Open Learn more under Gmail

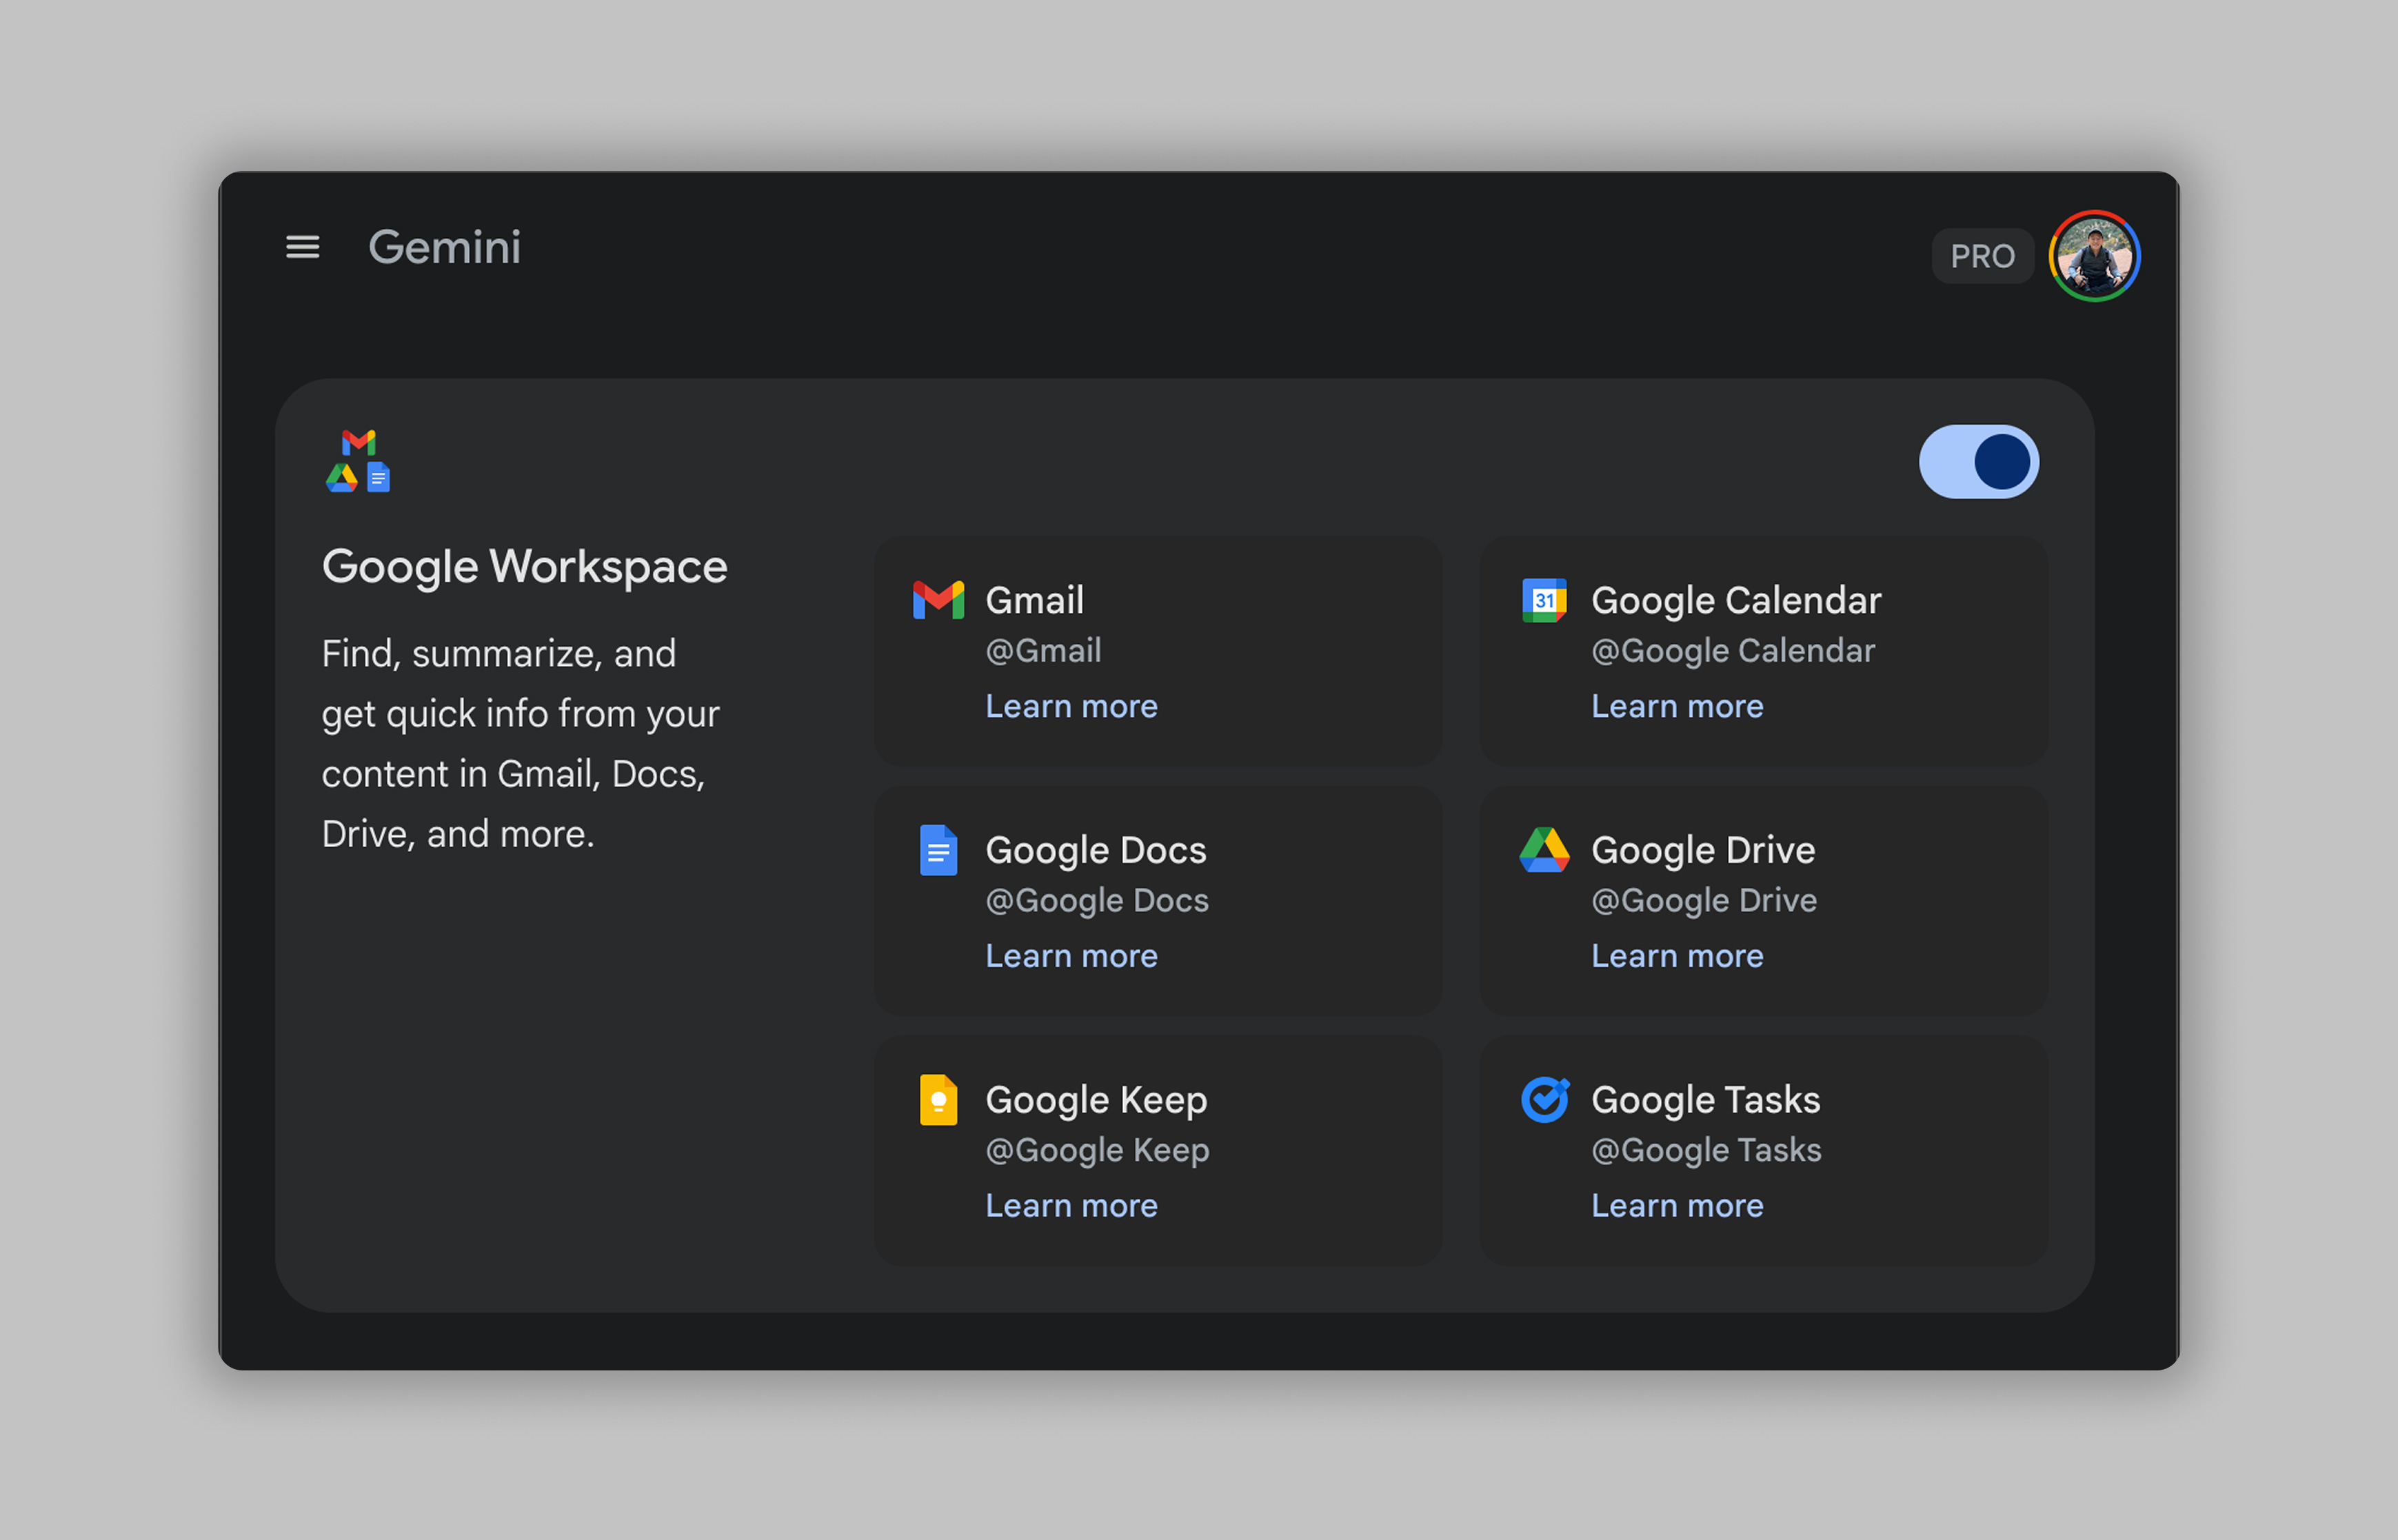[x=1071, y=706]
